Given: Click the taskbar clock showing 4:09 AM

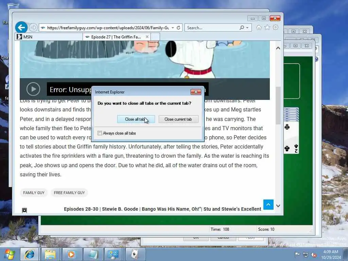Looking at the screenshot, I should 331,255.
